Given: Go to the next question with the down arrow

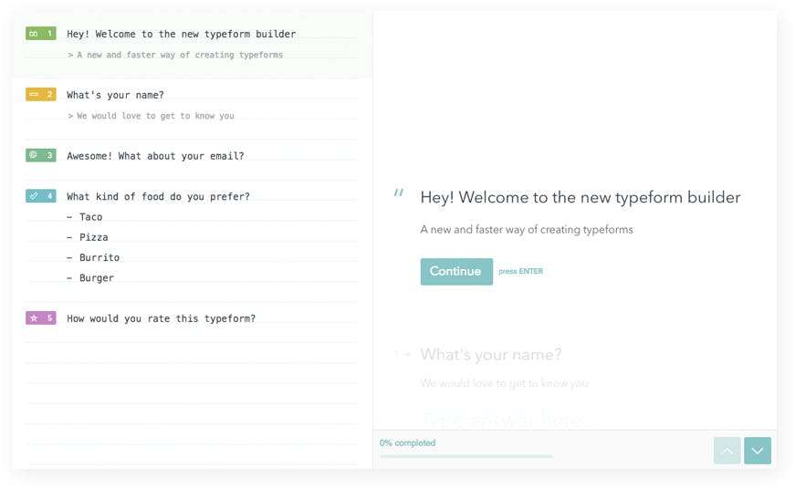Looking at the screenshot, I should tap(758, 451).
